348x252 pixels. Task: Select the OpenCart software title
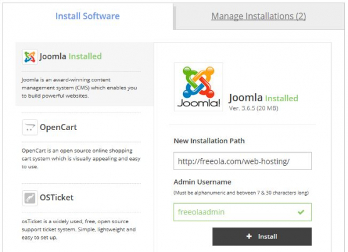pos(58,127)
